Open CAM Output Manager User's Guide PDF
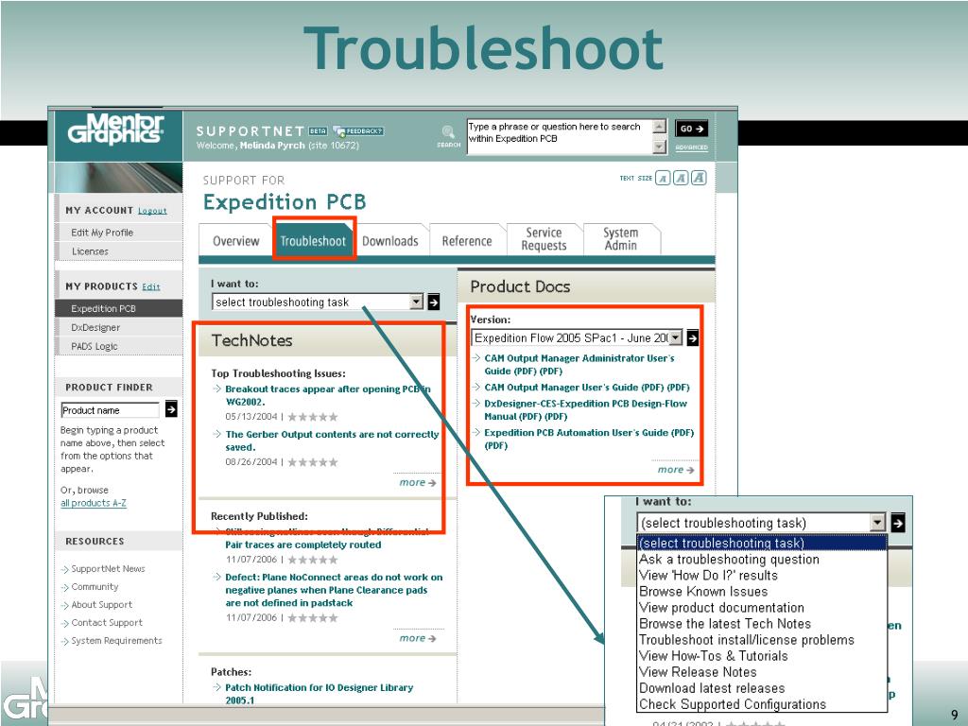This screenshot has height=726, width=968. click(586, 388)
